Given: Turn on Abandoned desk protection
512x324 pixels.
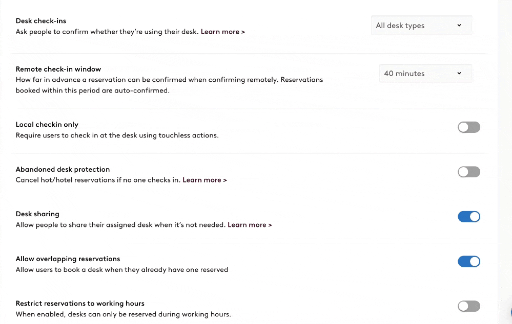Looking at the screenshot, I should click(x=468, y=172).
